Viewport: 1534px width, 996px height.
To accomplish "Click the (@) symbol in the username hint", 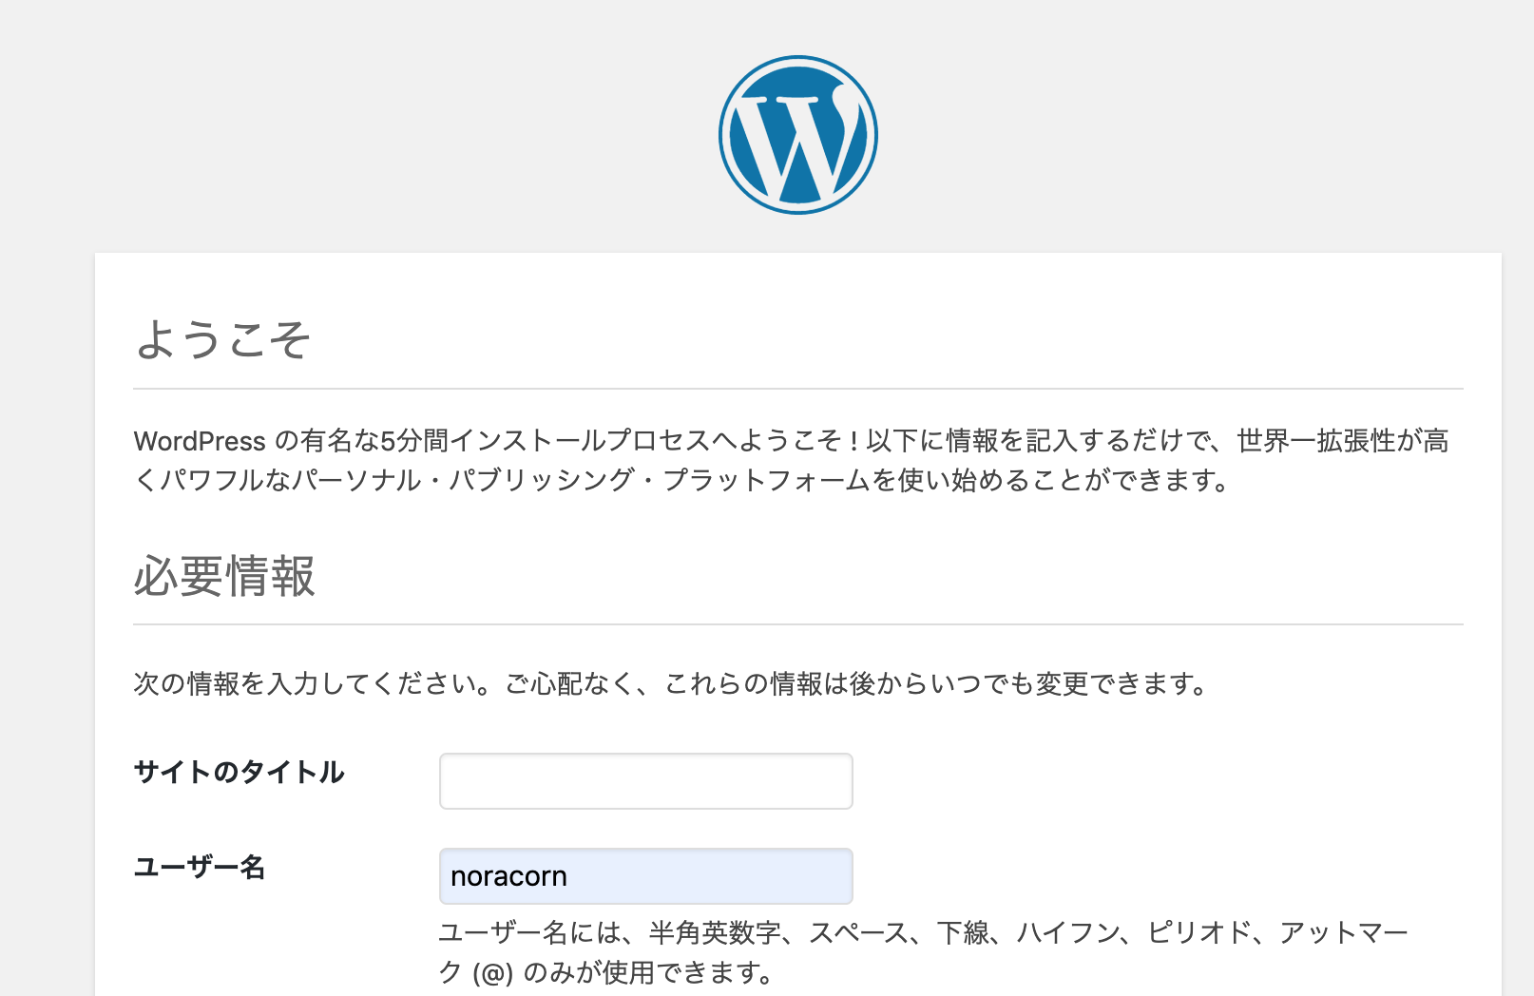I will [492, 973].
